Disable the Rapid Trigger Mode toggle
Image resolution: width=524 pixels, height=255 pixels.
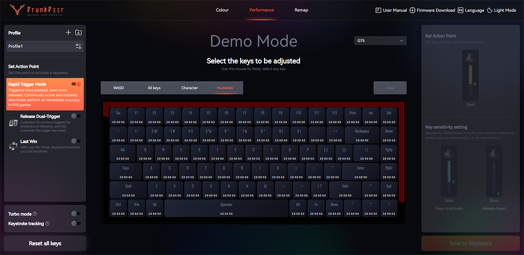point(76,84)
